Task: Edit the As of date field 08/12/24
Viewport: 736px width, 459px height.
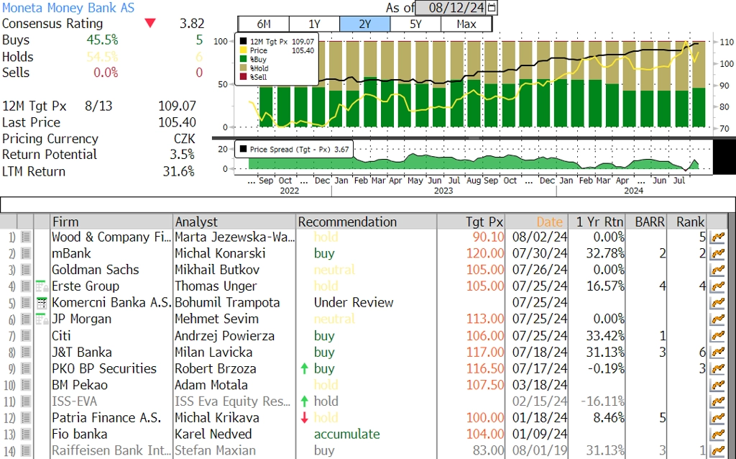Action: [x=451, y=7]
